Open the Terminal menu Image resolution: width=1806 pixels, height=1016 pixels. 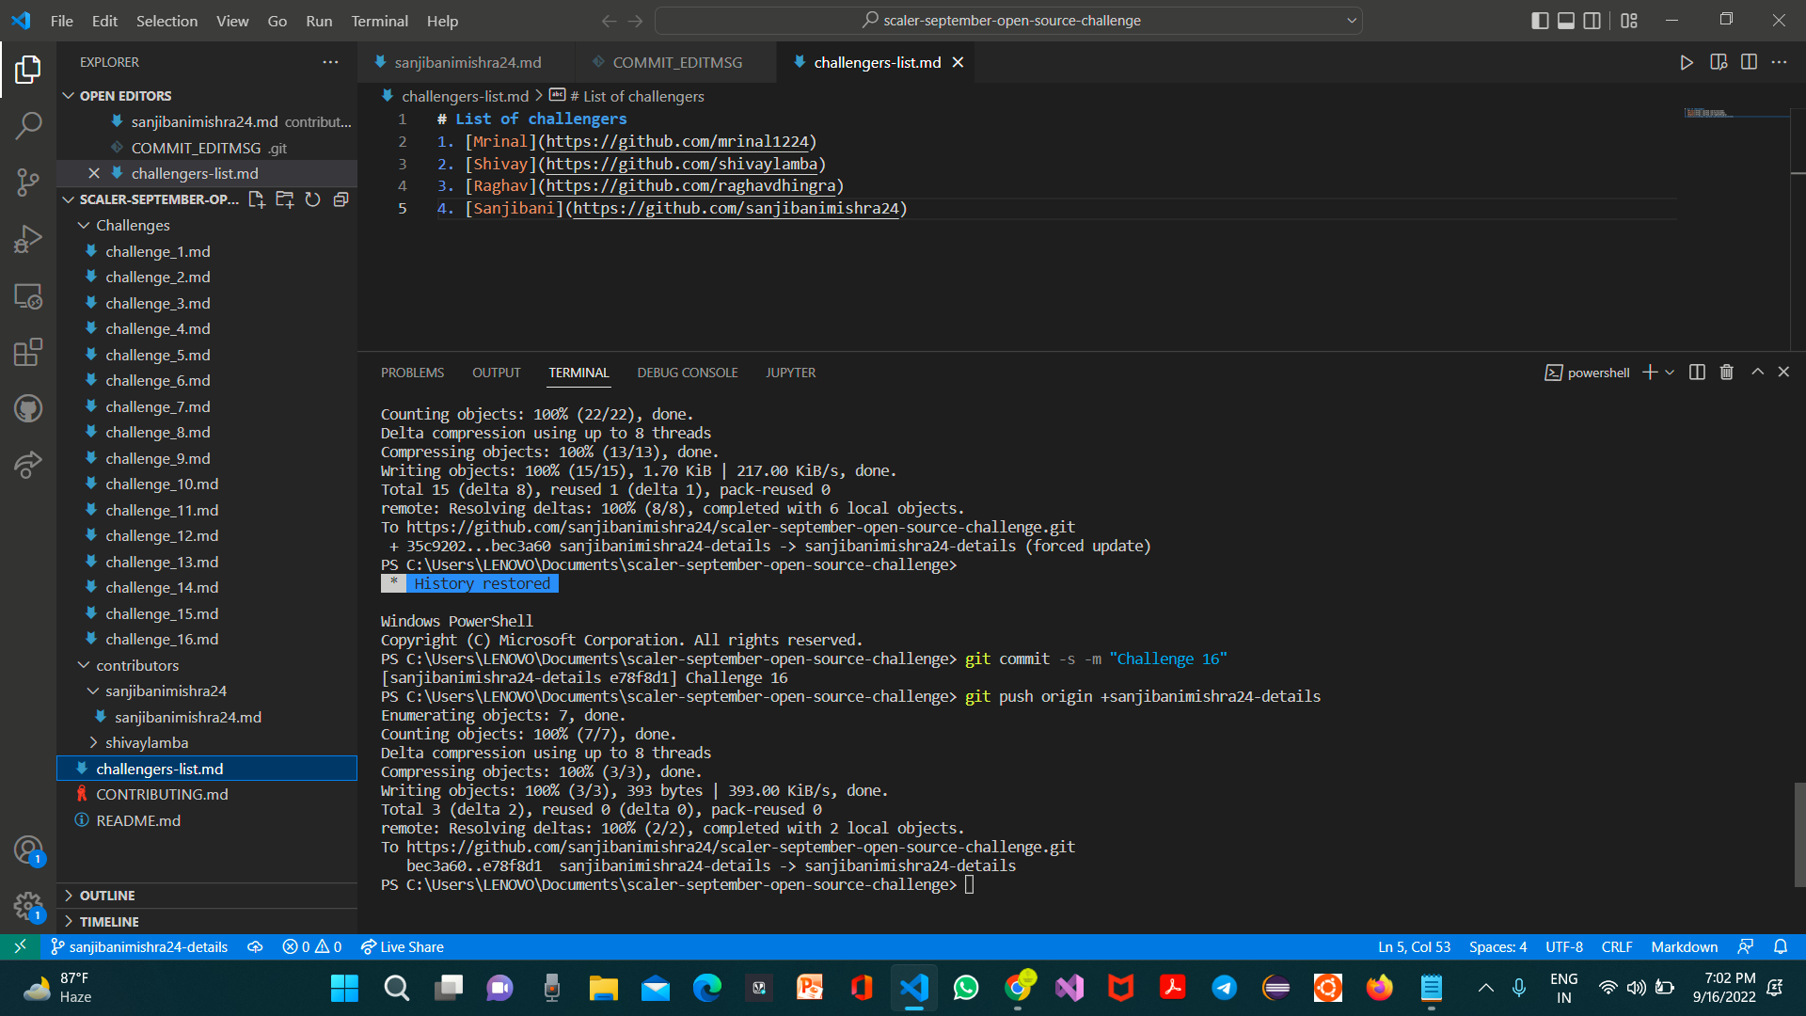[x=379, y=21]
